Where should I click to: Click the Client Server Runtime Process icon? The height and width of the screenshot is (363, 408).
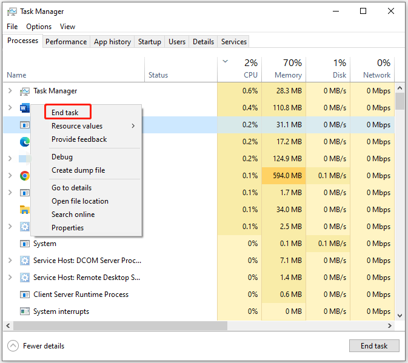(25, 295)
